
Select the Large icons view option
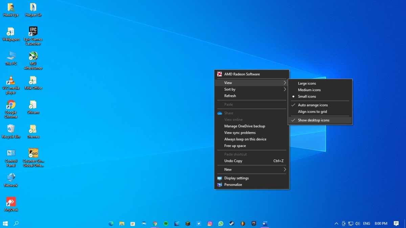click(307, 83)
